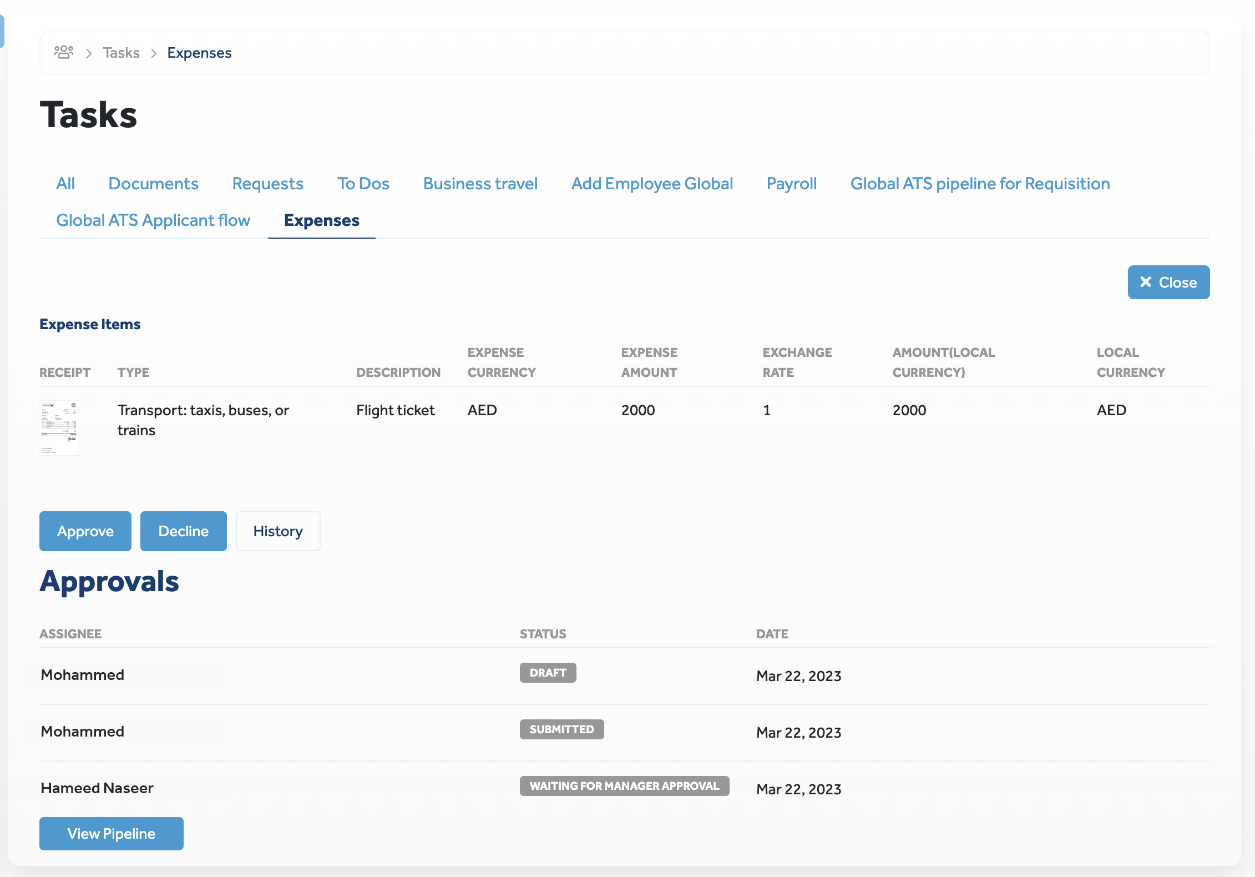This screenshot has height=877, width=1255.
Task: Click the people icon in breadcrumb
Action: pos(64,53)
